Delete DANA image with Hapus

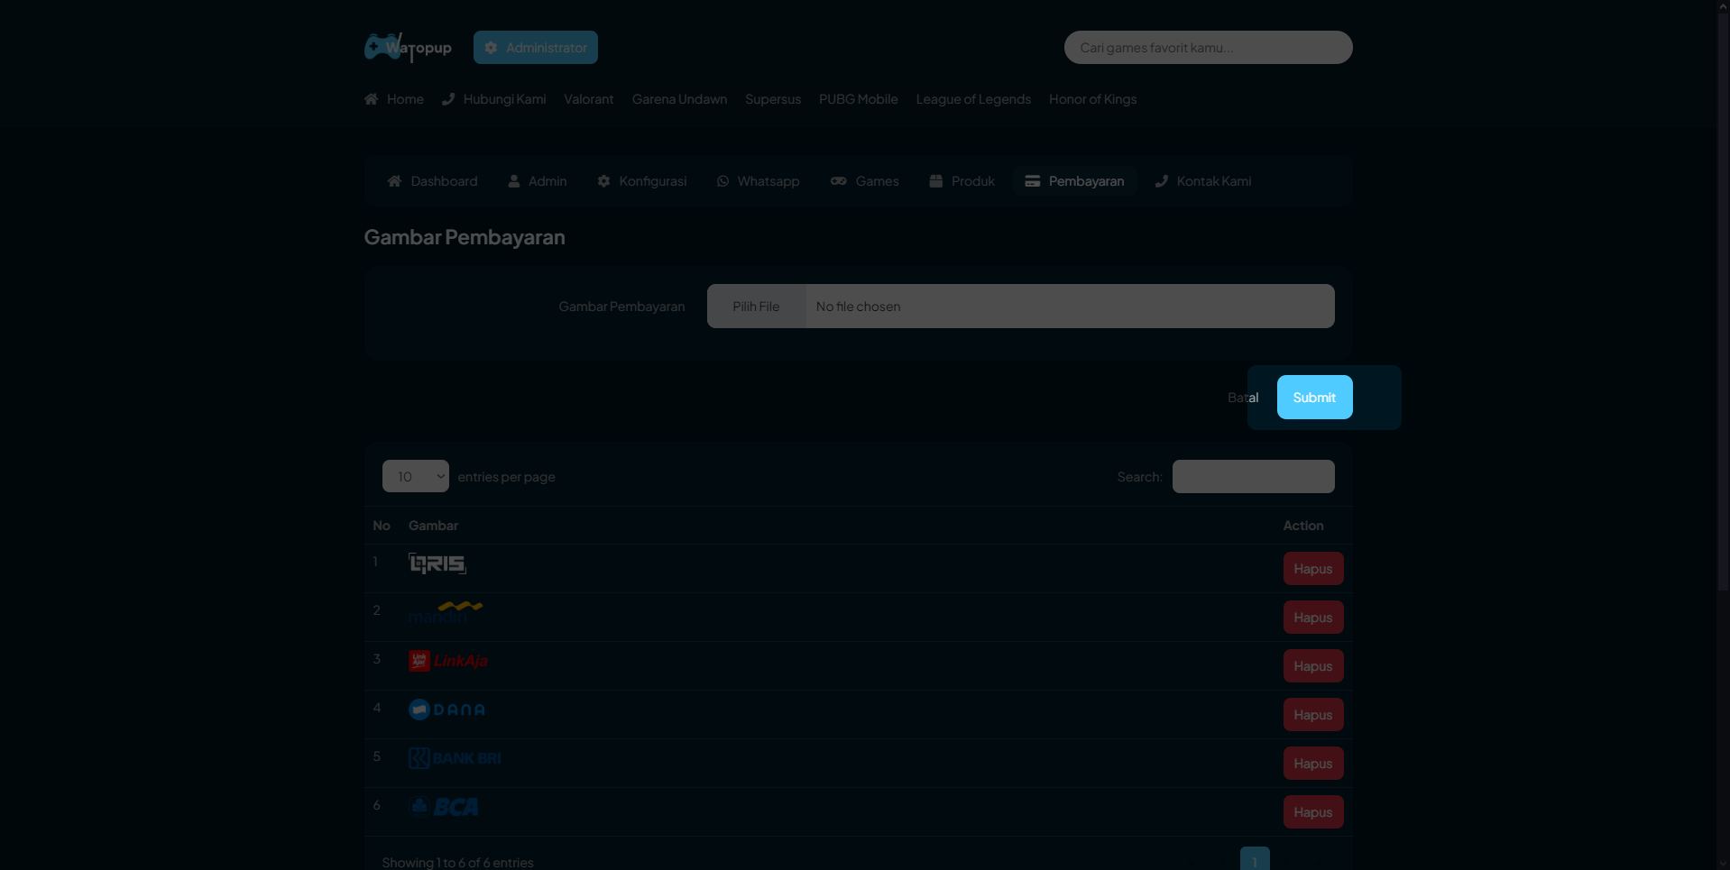point(1313,715)
